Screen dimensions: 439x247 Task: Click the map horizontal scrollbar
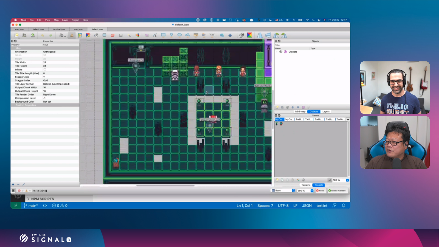pos(165,186)
